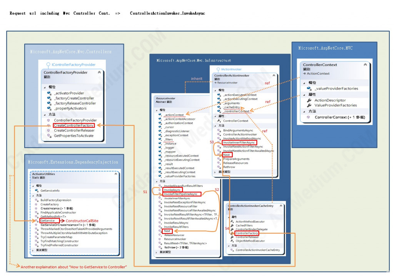The width and height of the screenshot is (394, 277).
Task: Collapse the ControllerContext class chevron
Action: click(x=365, y=65)
